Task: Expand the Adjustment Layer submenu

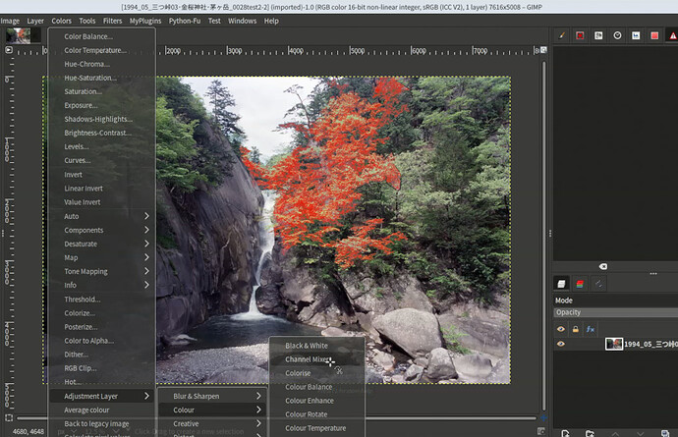Action: tap(102, 396)
